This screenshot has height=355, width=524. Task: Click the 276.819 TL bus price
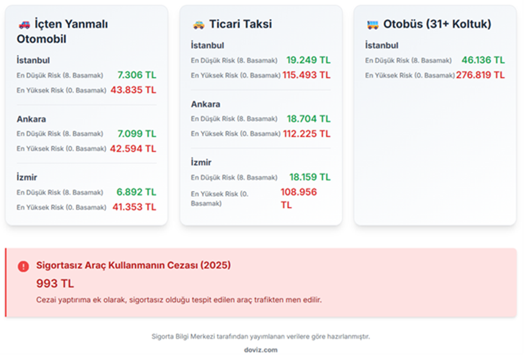point(481,75)
